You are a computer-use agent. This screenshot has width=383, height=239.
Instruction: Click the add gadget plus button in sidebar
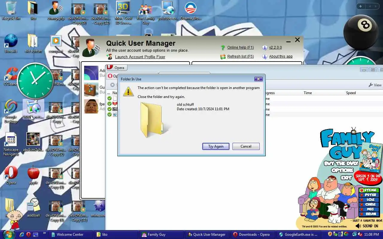pos(361,6)
